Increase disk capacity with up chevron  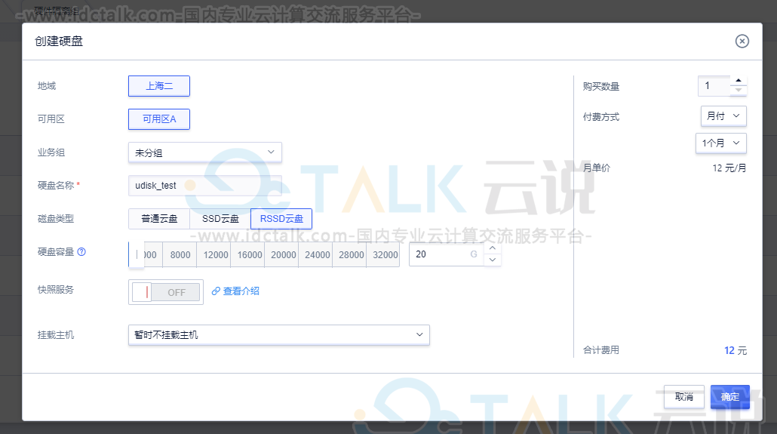[x=493, y=248]
